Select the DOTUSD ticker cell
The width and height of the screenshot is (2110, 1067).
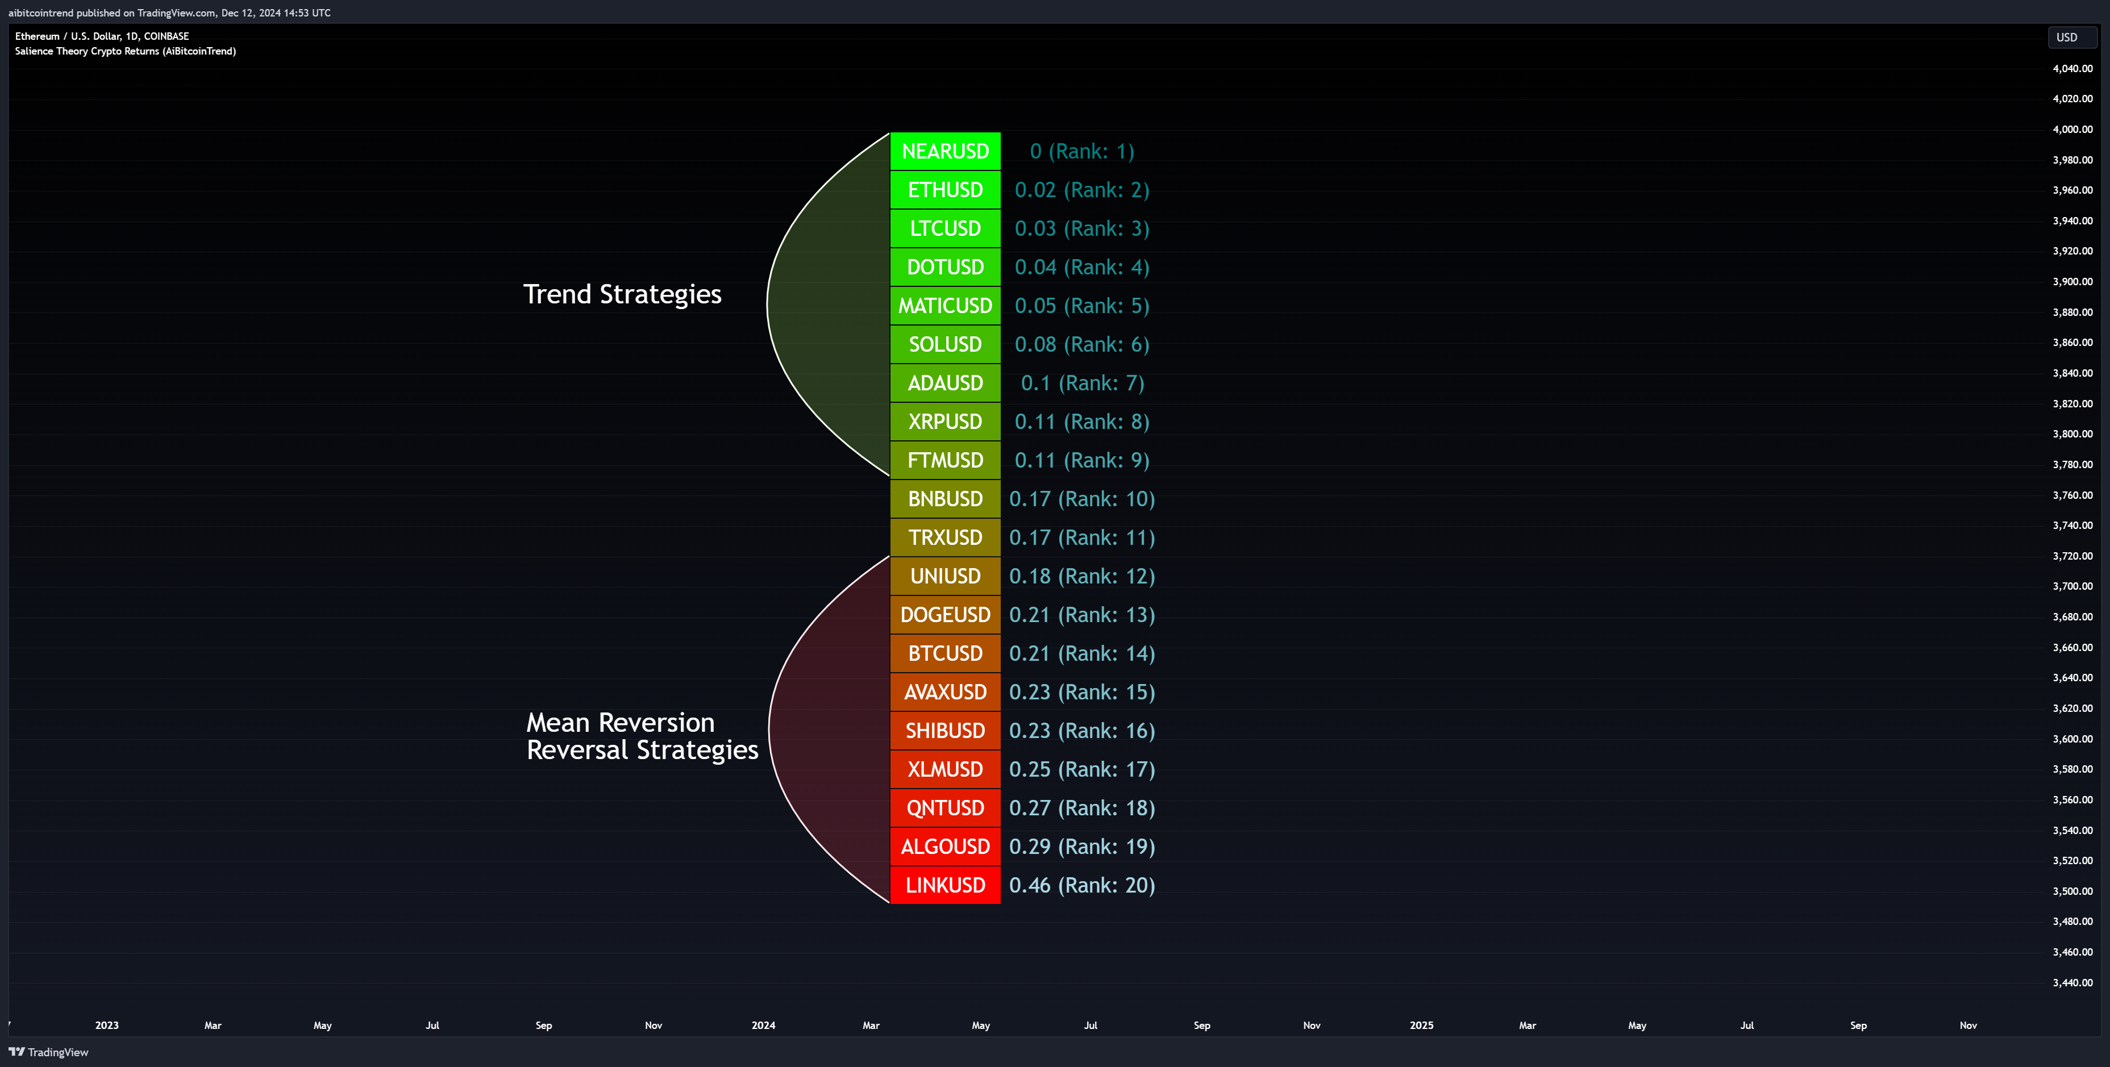945,267
